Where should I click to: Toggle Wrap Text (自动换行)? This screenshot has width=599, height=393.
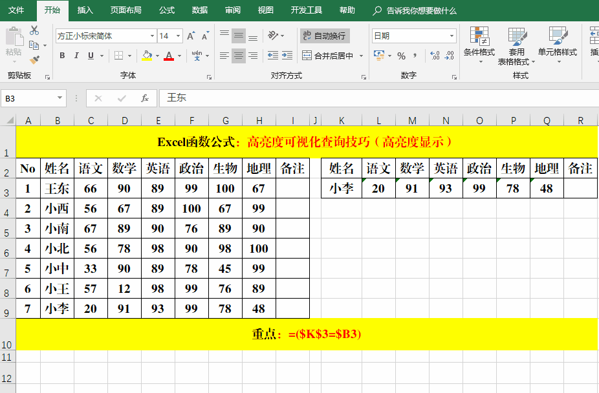pos(327,36)
